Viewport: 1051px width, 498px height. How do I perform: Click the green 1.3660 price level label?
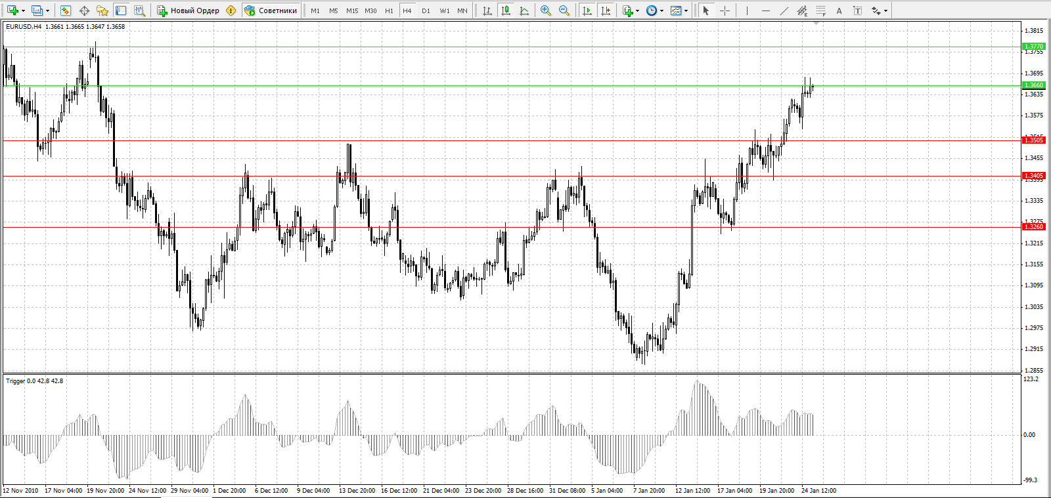(x=1033, y=85)
